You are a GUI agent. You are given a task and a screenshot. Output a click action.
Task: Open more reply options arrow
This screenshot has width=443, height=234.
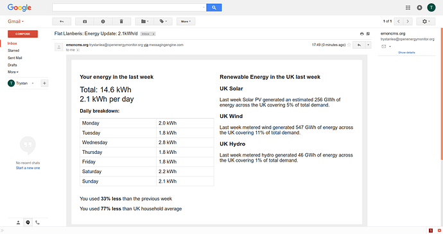pos(368,45)
